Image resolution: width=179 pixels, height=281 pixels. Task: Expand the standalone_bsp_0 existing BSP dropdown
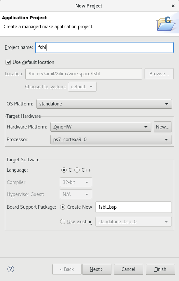(x=134, y=222)
